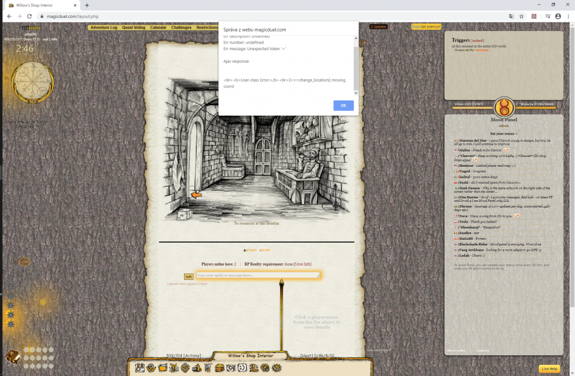Click the MagicDuel medallion between vitality bars
Image resolution: width=575 pixels, height=376 pixels.
point(503,105)
